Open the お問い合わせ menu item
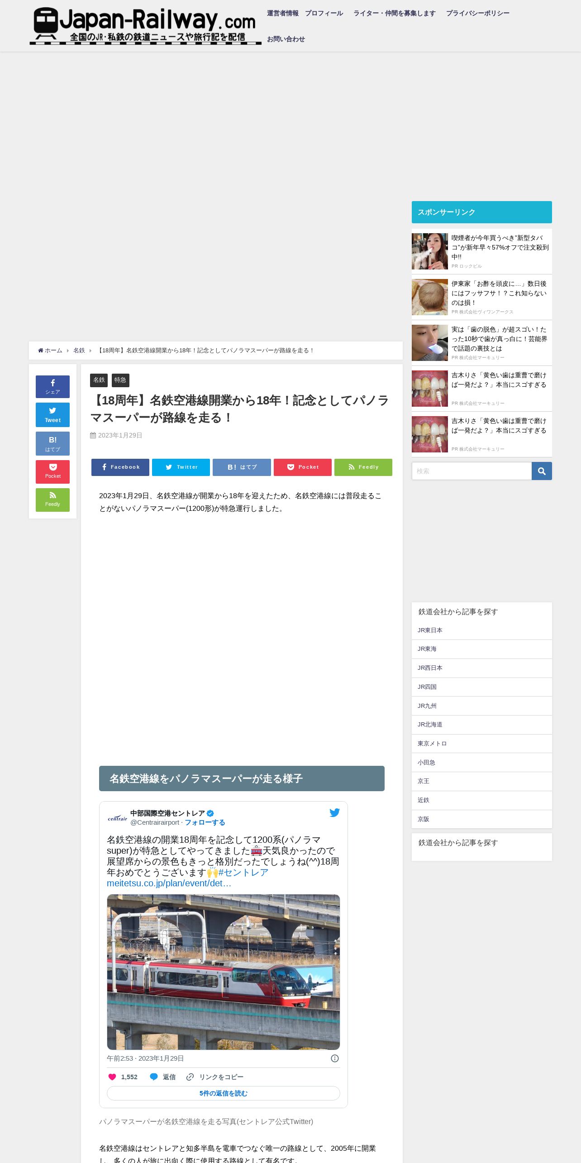The width and height of the screenshot is (581, 1163). pyautogui.click(x=286, y=39)
